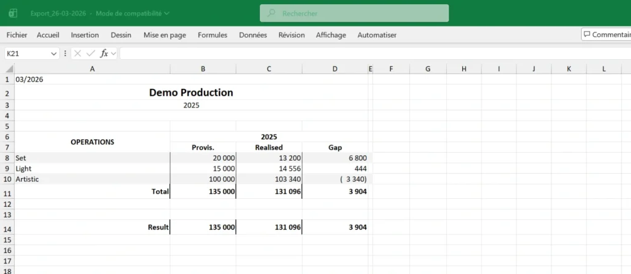
Task: Open the Name Box dropdown arrow
Action: 53,54
